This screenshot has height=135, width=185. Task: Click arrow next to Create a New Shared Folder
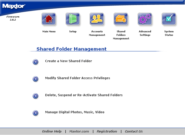point(35,62)
